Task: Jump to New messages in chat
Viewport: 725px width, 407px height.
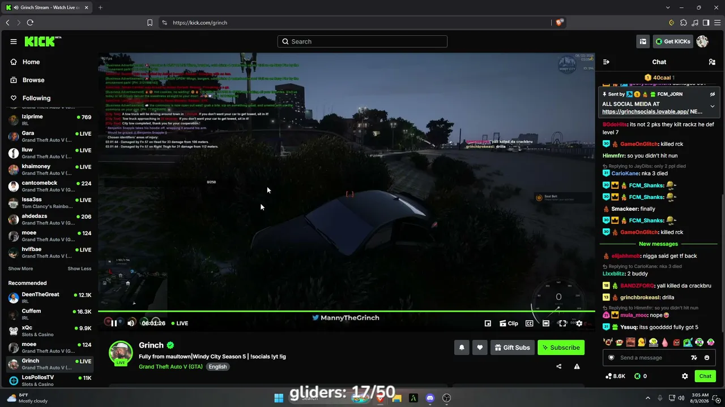Action: [x=658, y=244]
